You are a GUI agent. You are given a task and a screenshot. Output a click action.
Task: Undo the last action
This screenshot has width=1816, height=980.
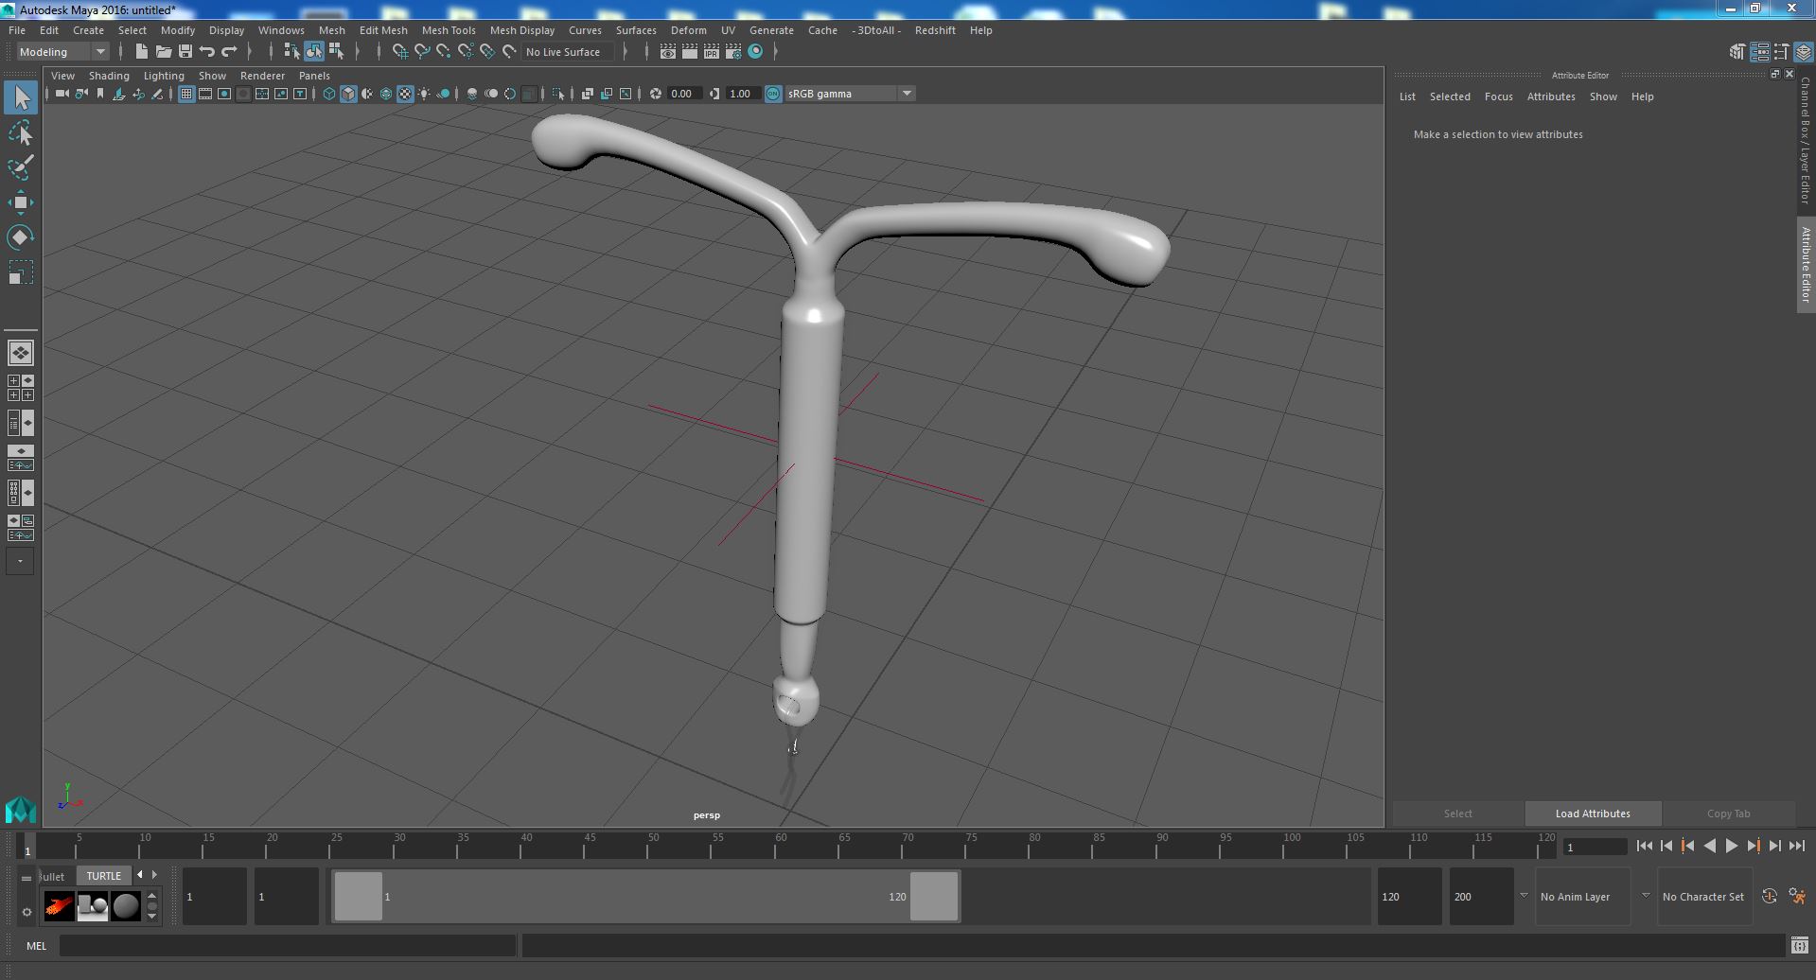[207, 52]
